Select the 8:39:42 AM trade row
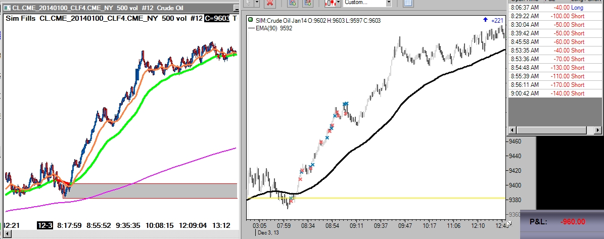The height and width of the screenshot is (239, 604). [x=554, y=33]
